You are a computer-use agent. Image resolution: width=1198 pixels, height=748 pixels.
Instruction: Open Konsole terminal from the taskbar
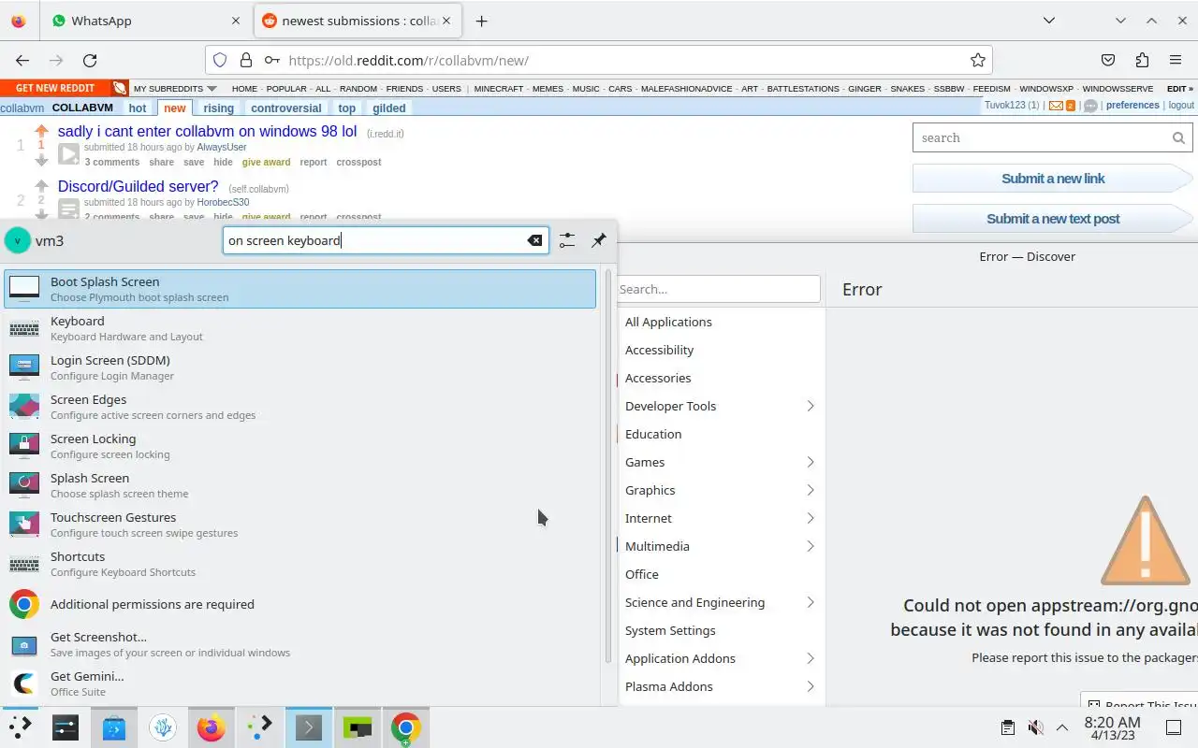click(x=309, y=726)
